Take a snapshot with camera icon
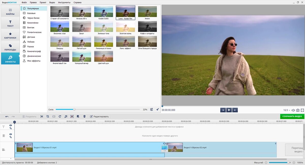 298,110
